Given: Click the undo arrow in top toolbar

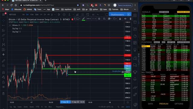Looking at the screenshot, I should click(x=98, y=15).
